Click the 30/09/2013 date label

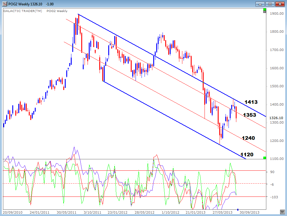[250, 212]
